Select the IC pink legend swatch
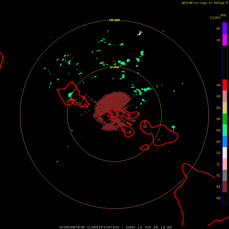The image size is (229, 229). pyautogui.click(x=225, y=164)
